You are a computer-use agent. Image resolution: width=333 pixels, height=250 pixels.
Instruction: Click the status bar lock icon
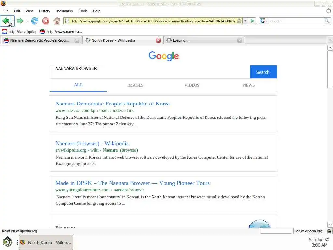[x=329, y=231]
